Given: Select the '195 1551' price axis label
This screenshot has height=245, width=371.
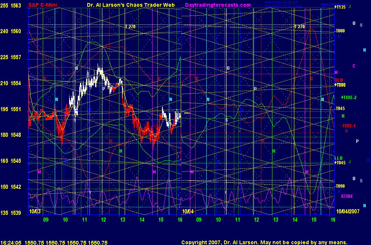Looking at the screenshot, I should click(11, 109).
